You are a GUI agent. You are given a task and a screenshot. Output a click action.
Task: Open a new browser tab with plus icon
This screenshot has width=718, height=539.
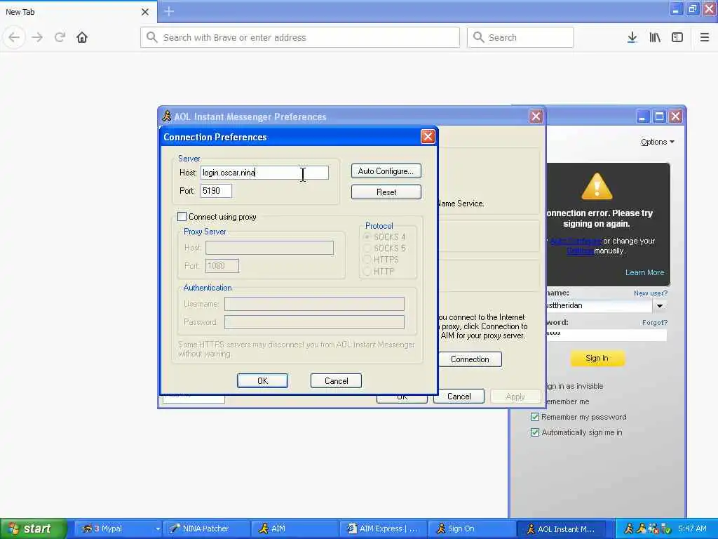pos(169,11)
